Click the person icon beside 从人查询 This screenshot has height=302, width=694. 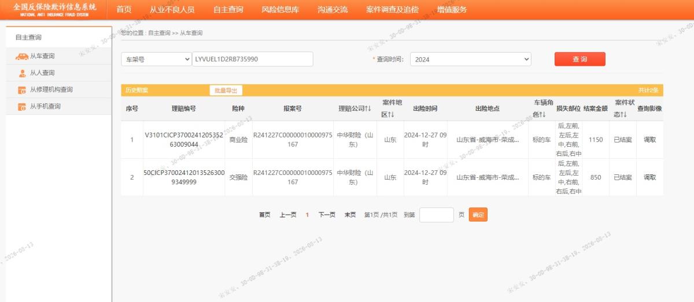pyautogui.click(x=22, y=73)
